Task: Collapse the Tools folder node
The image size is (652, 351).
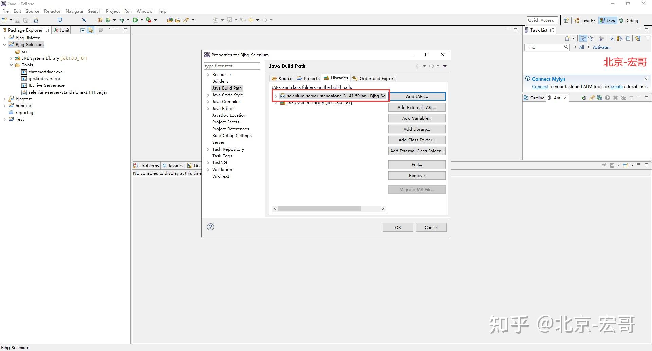Action: [11, 65]
